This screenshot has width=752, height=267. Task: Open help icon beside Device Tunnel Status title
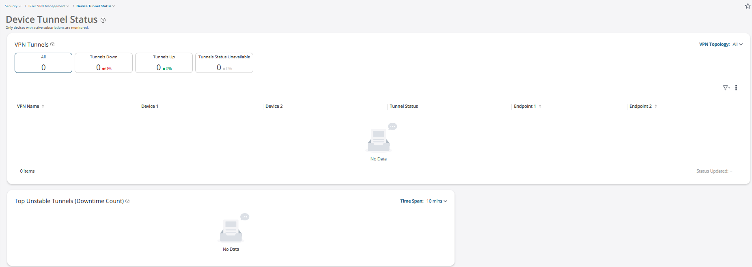click(103, 20)
